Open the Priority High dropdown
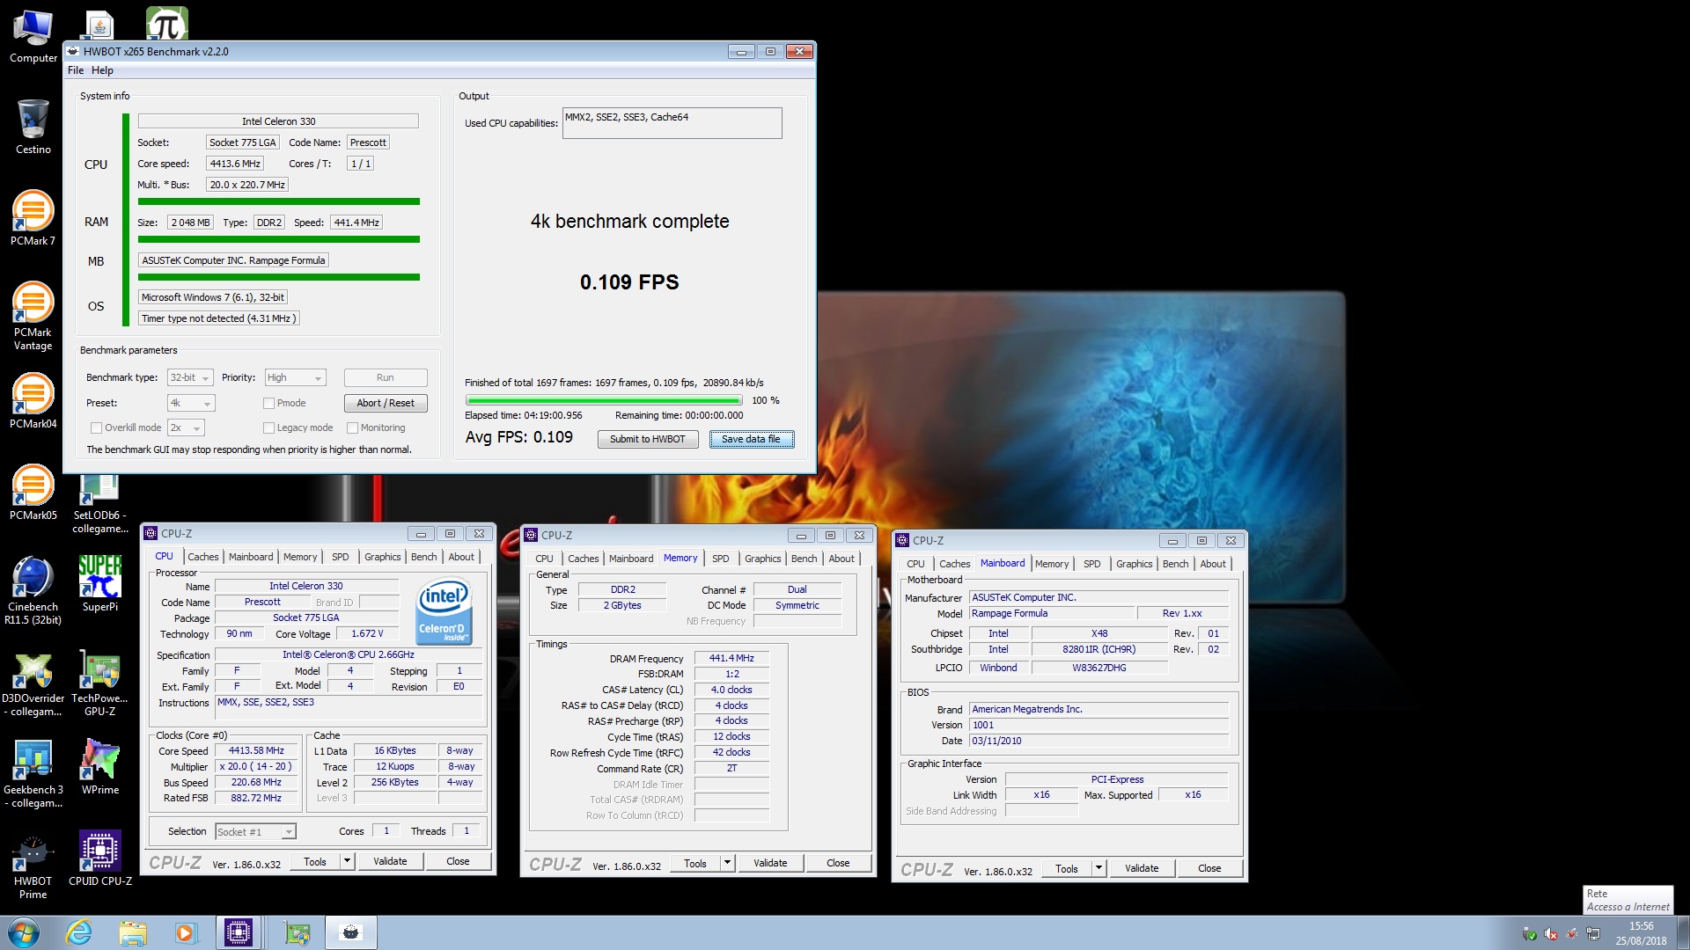The width and height of the screenshot is (1690, 950). click(295, 377)
